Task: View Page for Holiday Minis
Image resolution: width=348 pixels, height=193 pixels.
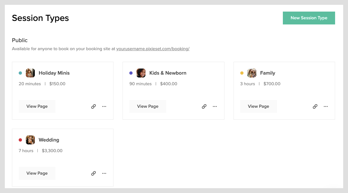Action: click(37, 106)
